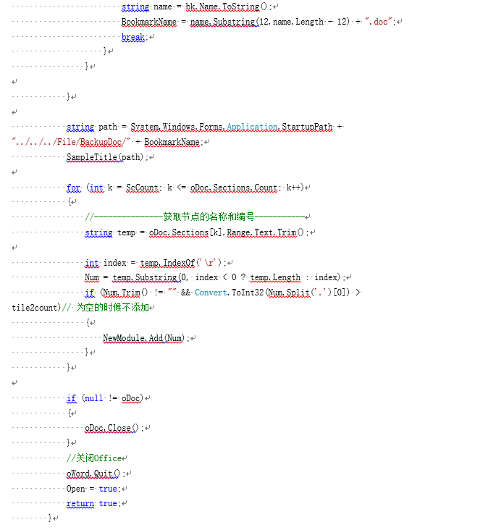The width and height of the screenshot is (488, 530).
Task: Click the 'return' keyword
Action: pyautogui.click(x=80, y=504)
